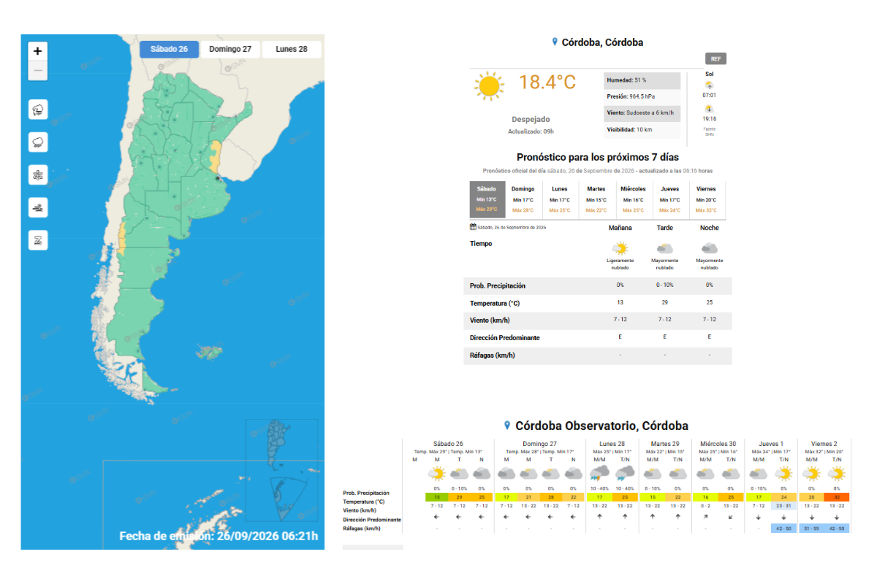Click the location pin beside Córdoba Observatorio
Viewport: 877px width, 584px height.
click(507, 425)
